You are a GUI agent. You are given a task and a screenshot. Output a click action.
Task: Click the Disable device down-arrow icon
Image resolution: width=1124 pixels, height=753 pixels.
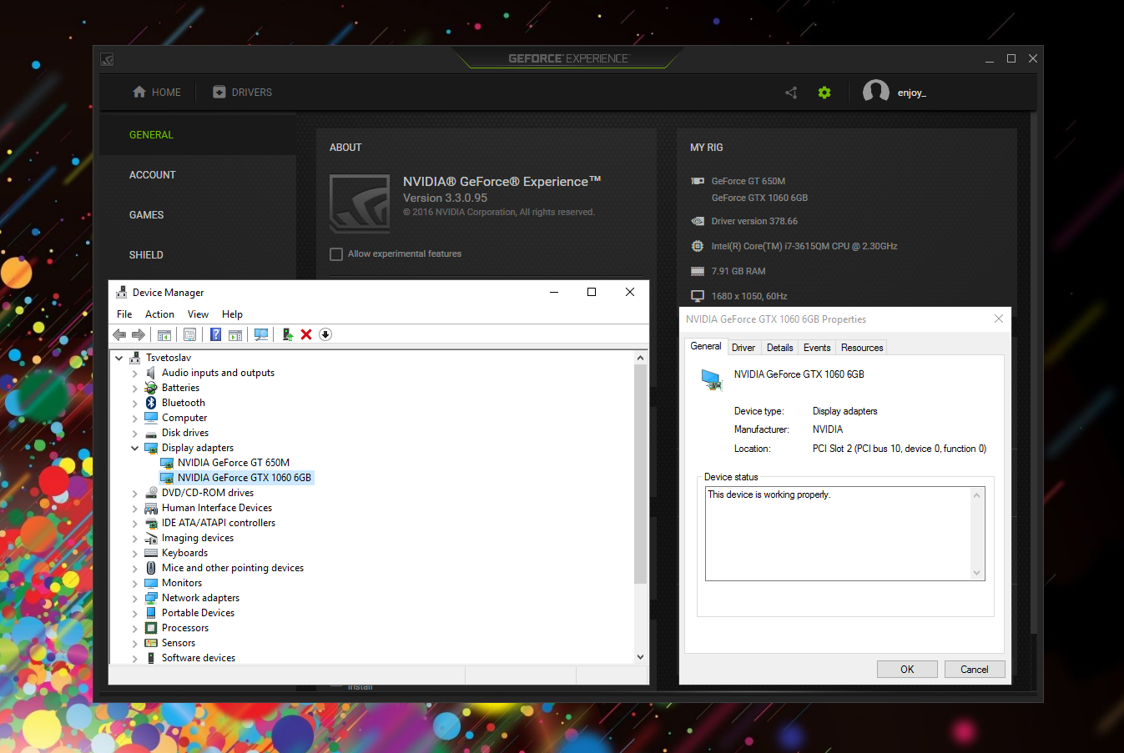pos(325,334)
